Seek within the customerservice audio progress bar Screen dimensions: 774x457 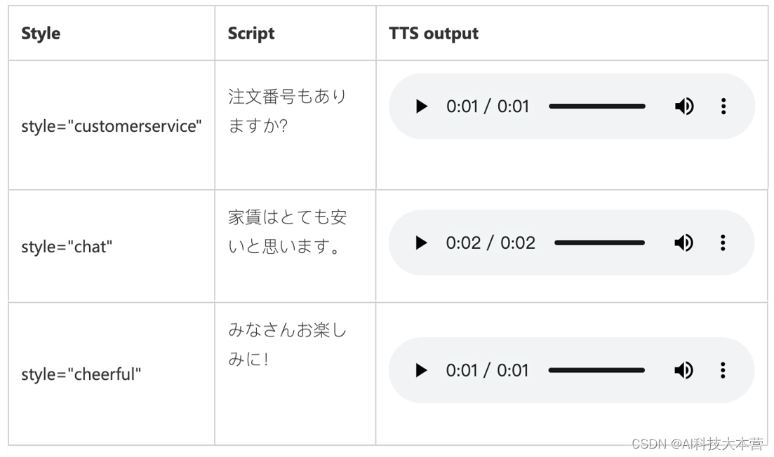coord(597,107)
